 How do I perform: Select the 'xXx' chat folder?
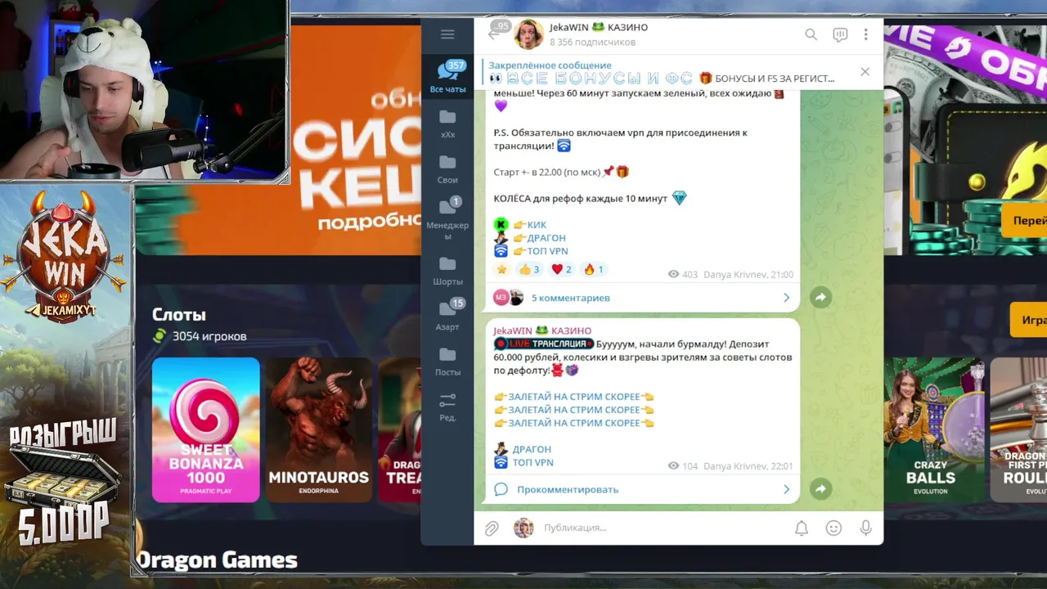tap(447, 123)
